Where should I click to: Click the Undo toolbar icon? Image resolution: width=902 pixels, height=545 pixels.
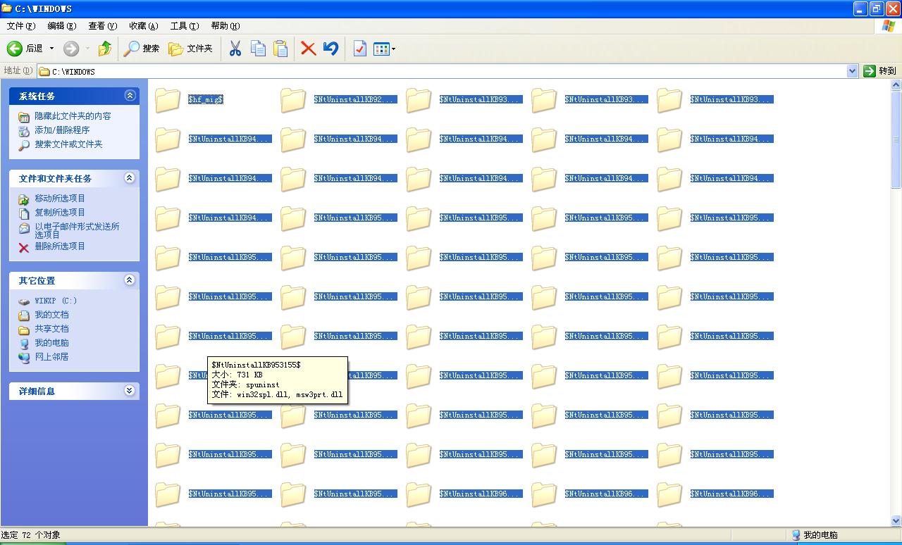330,49
